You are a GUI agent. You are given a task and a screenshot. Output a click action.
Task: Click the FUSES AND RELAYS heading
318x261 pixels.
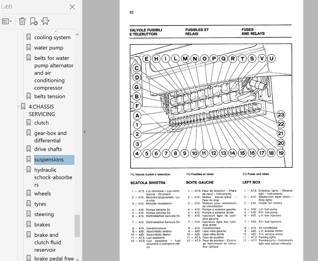(253, 32)
